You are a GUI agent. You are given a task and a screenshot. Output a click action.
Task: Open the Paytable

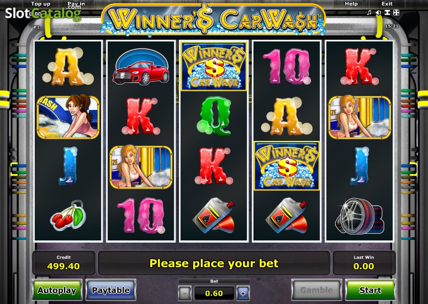click(110, 290)
